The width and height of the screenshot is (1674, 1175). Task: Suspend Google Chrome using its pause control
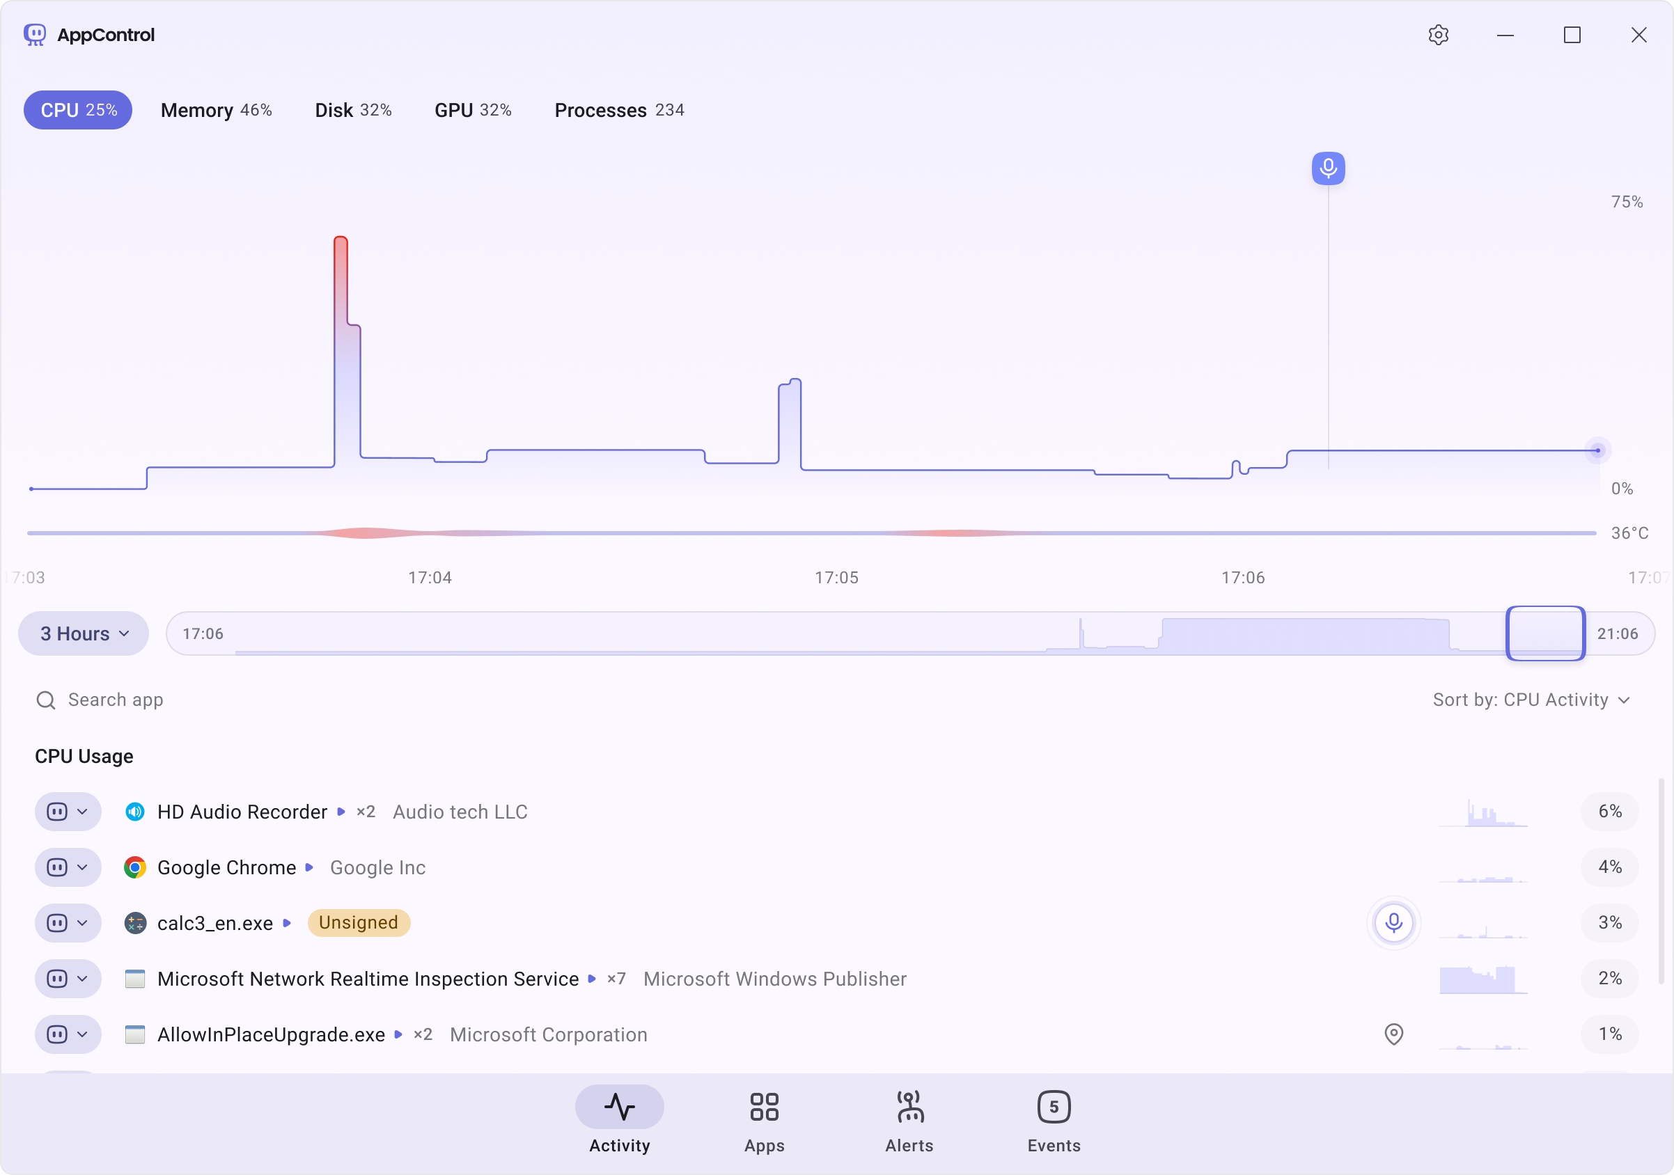point(58,867)
